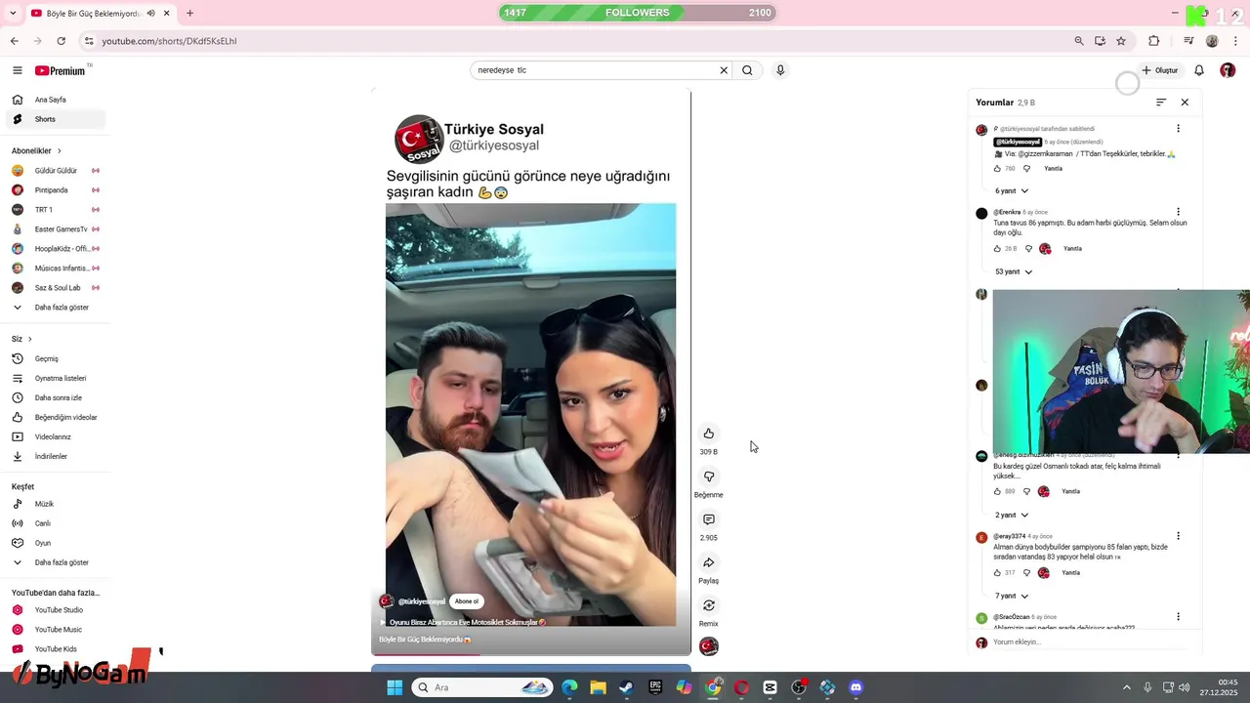Expand 6 yanıt replies on pinned comment
The image size is (1250, 703).
coord(1012,191)
